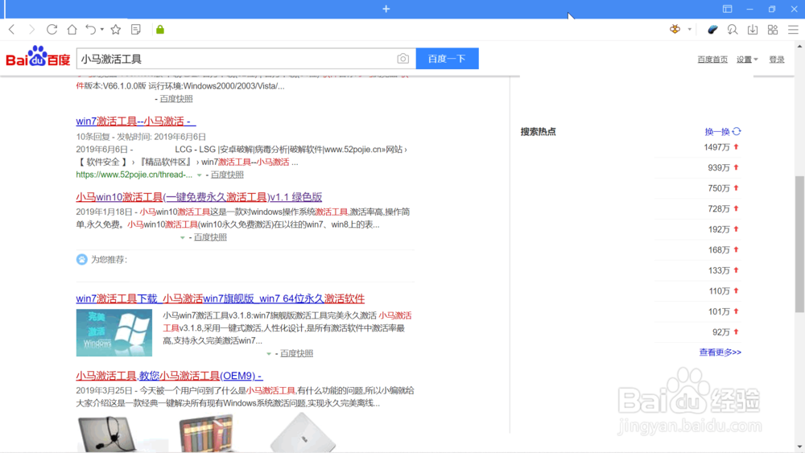Open 百度快照 under the 52pojie result
This screenshot has width=805, height=453.
228,175
